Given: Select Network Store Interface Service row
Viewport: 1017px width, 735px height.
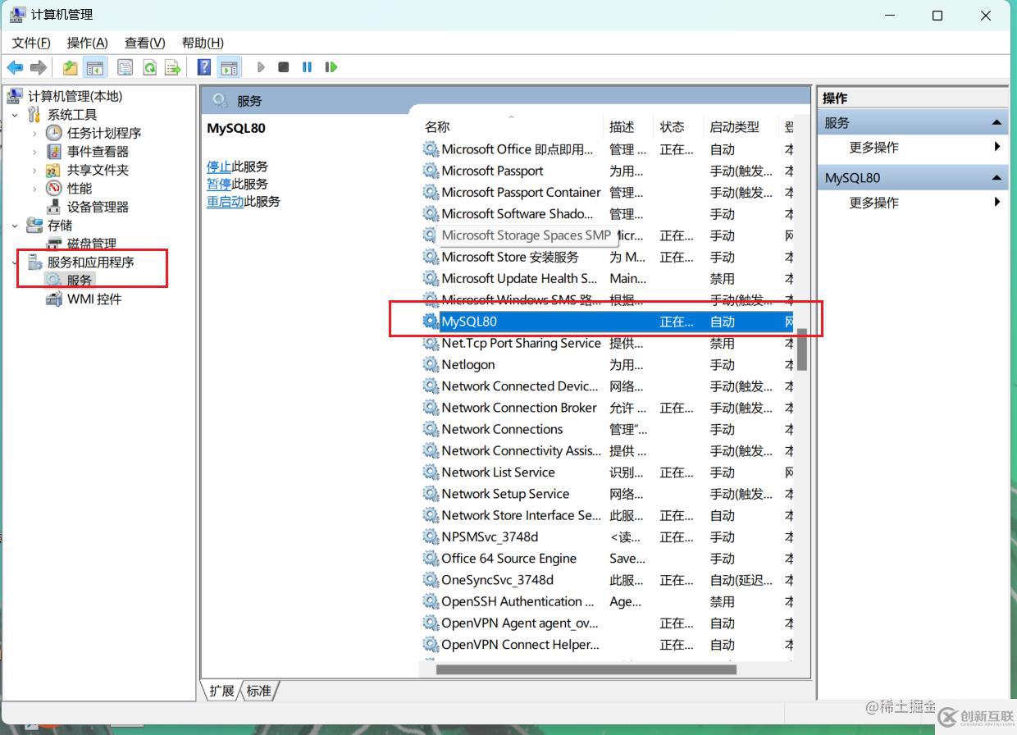Looking at the screenshot, I should (x=607, y=515).
